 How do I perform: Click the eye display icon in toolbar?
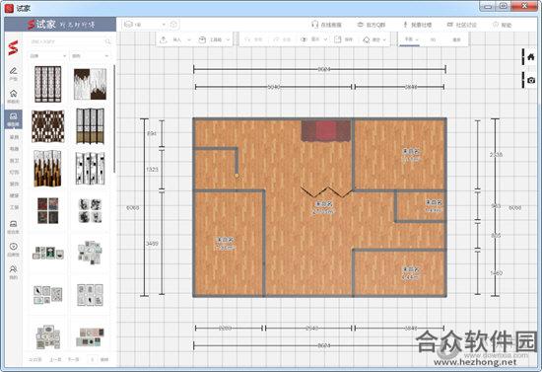(x=304, y=39)
